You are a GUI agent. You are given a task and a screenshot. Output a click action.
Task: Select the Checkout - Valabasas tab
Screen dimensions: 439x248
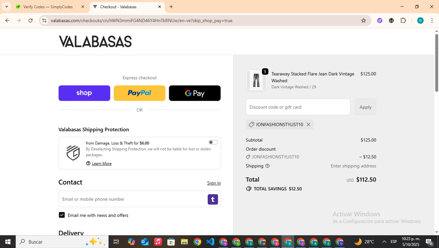pos(127,7)
